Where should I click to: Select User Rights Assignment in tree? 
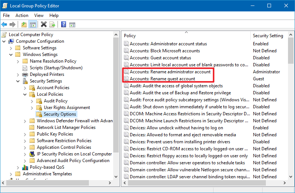pyautogui.click(x=67, y=108)
